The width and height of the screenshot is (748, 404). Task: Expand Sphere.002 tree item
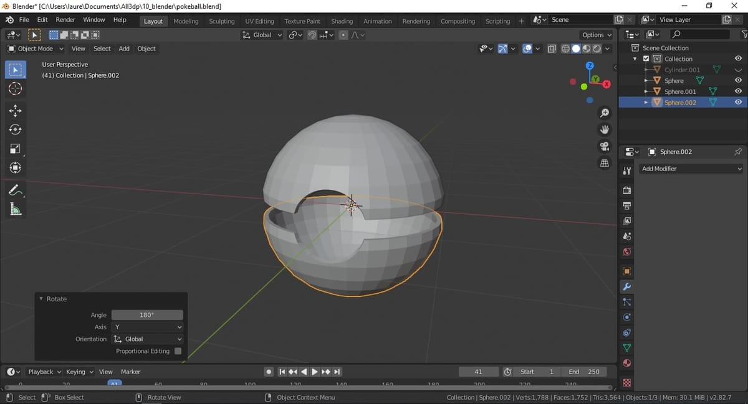pos(646,103)
